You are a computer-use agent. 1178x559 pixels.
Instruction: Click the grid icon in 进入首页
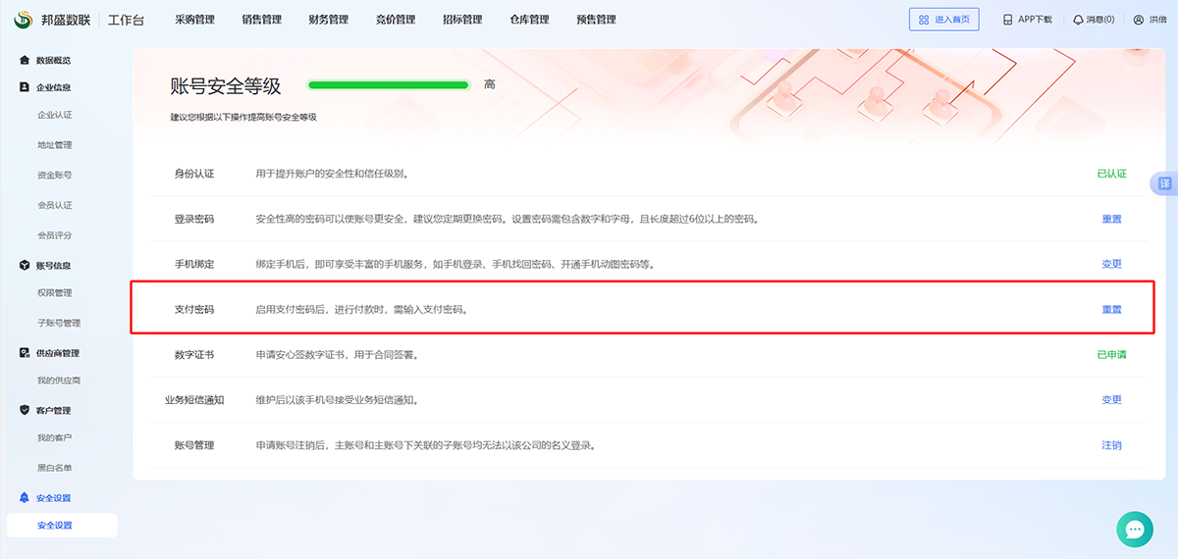point(924,20)
